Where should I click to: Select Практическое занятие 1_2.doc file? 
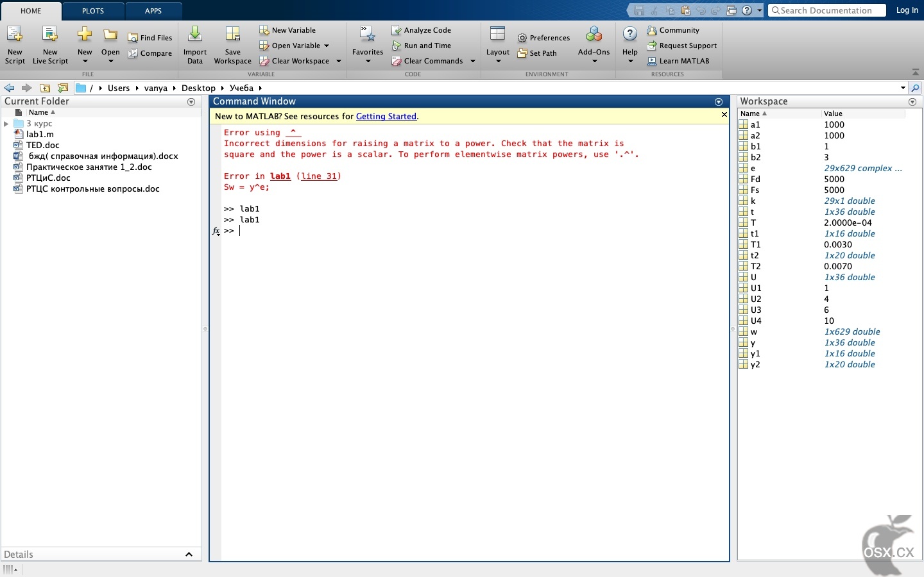point(89,167)
